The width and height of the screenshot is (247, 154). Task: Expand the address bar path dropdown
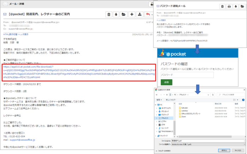tap(209, 95)
